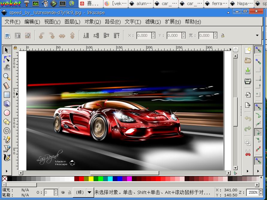Click the scissors Cut icon
Screen dimensions: 267x200
click(248, 153)
